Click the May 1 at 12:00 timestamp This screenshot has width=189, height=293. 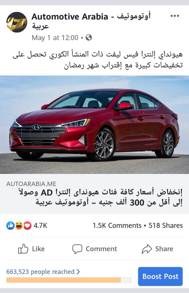[55, 38]
